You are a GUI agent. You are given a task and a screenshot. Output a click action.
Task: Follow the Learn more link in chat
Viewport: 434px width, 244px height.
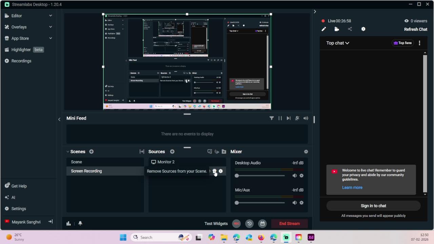pos(352,187)
